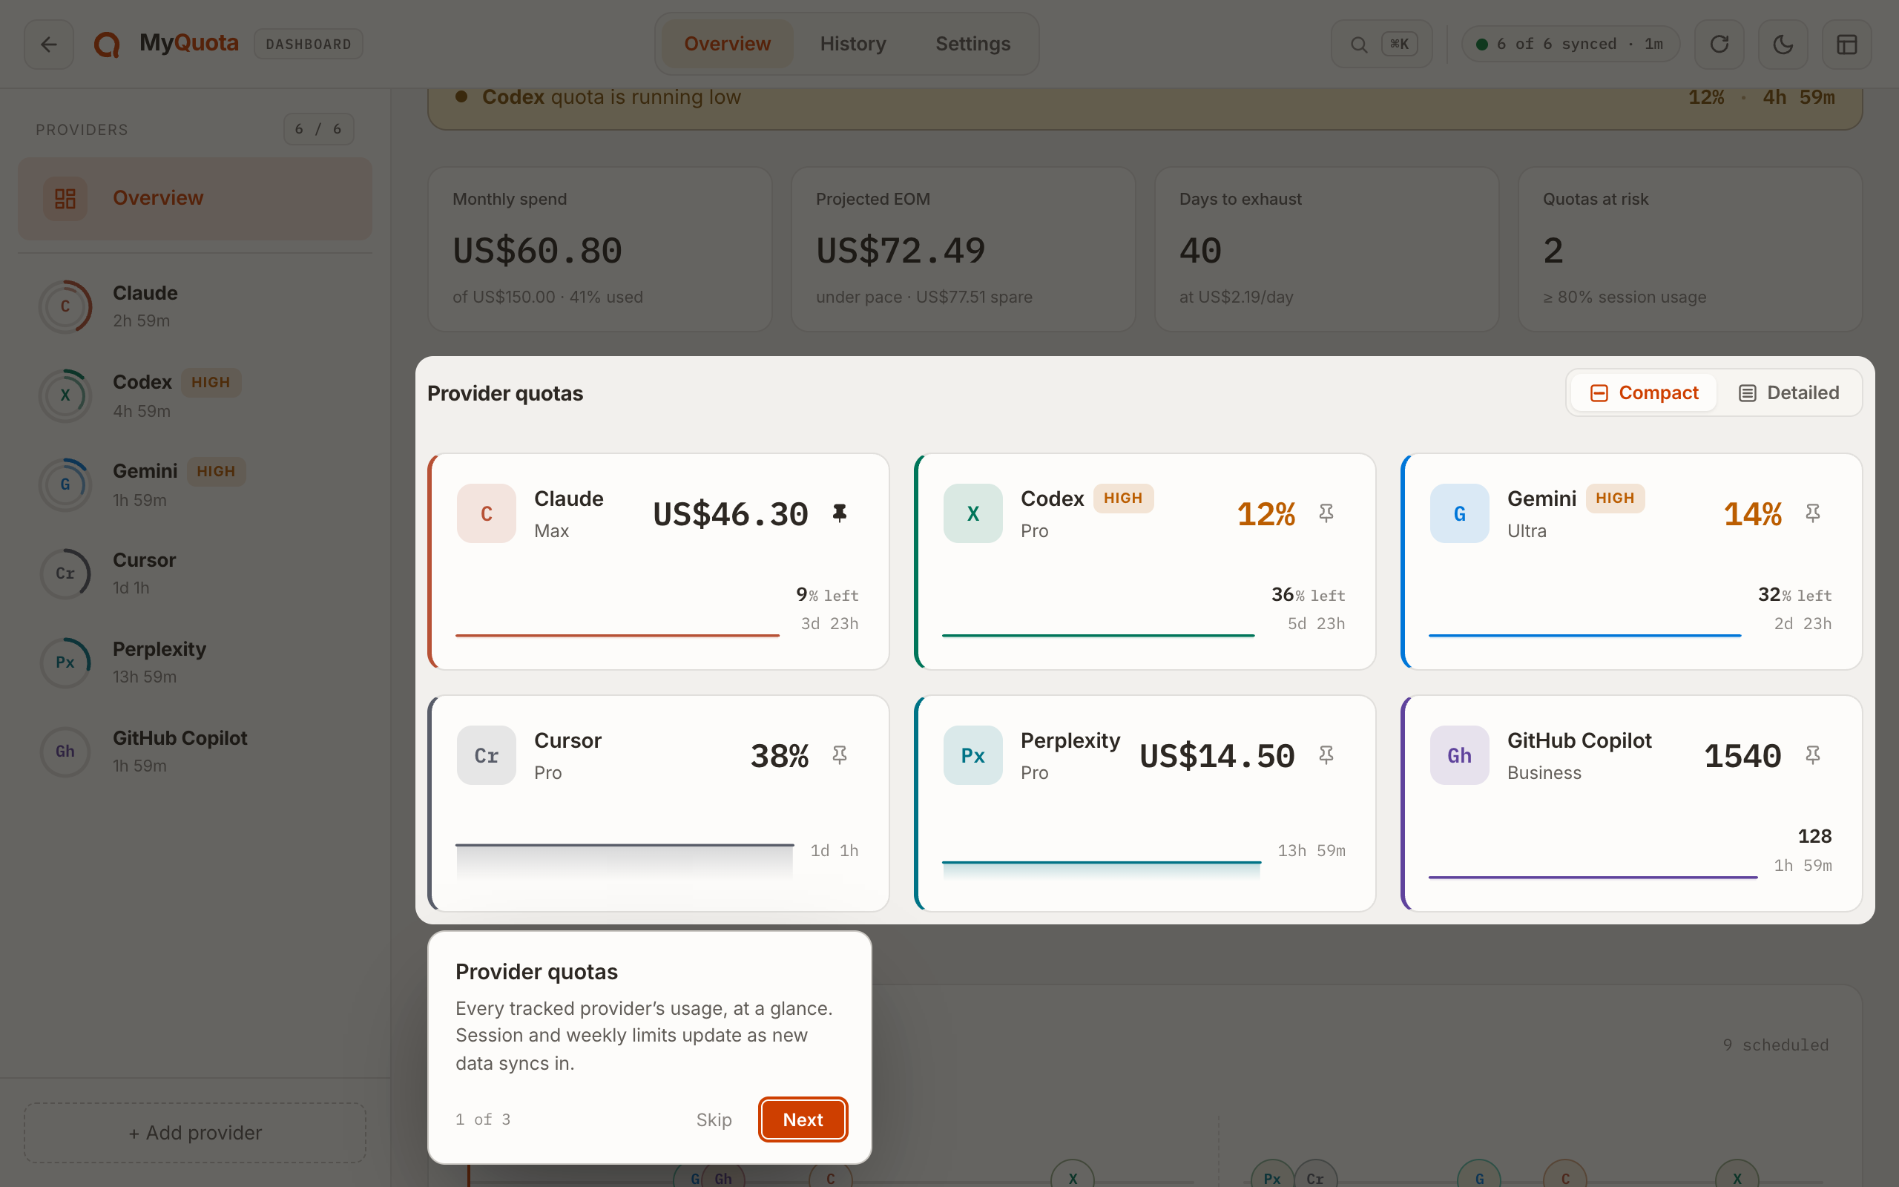Click the sidebar Overview grid icon
The height and width of the screenshot is (1187, 1899).
pos(65,198)
